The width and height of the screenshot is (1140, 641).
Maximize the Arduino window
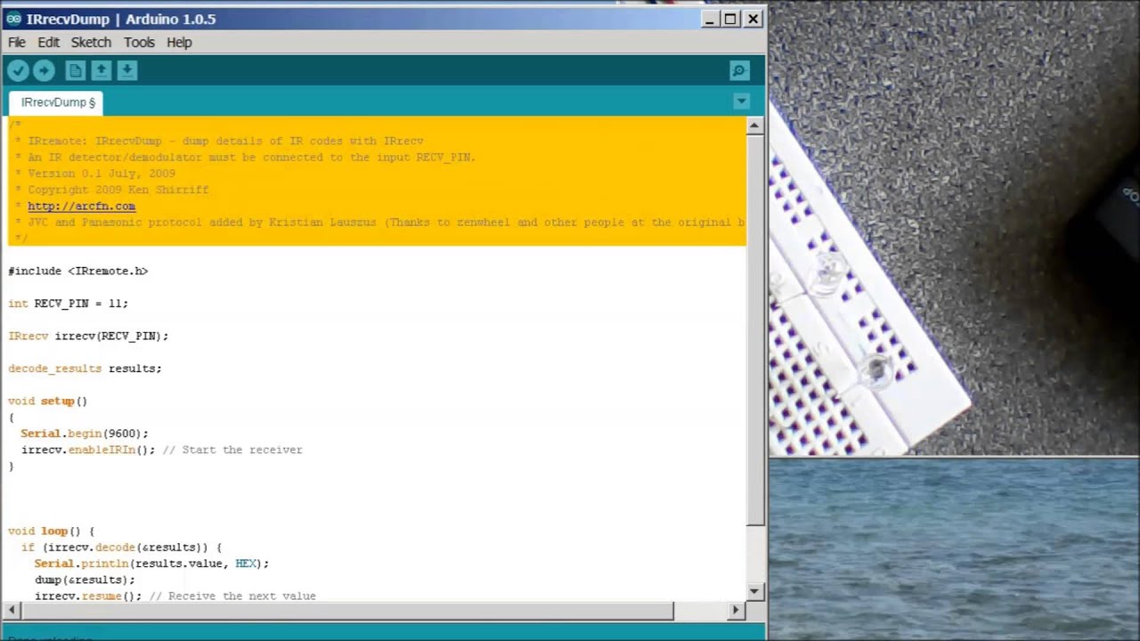click(731, 19)
